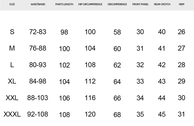Viewport: 194px width, 126px height.
Task: Select the WAISTBAND column header
Action: pos(38,4)
